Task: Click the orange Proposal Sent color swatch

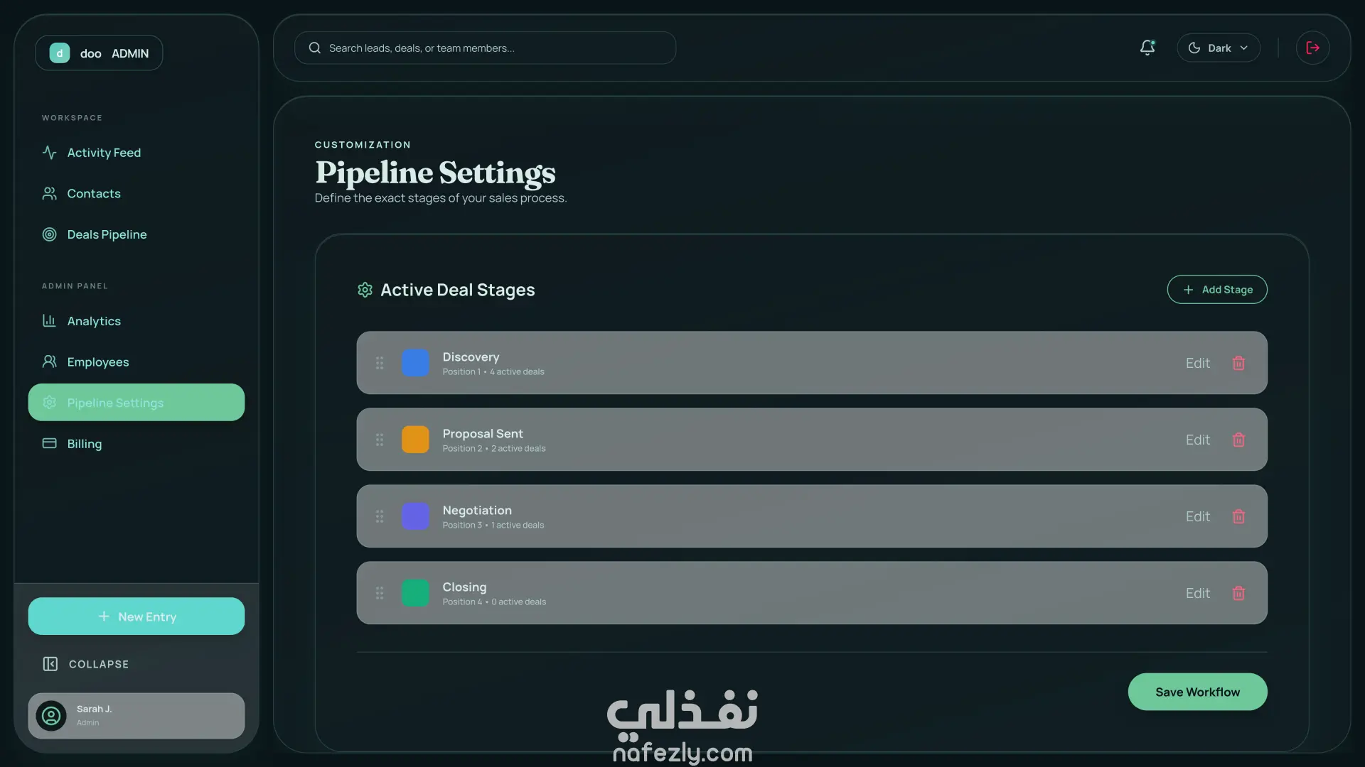Action: pos(415,440)
